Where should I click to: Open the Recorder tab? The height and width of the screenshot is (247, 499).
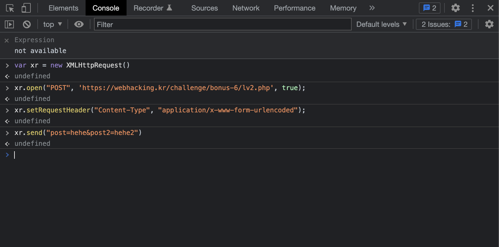point(152,8)
